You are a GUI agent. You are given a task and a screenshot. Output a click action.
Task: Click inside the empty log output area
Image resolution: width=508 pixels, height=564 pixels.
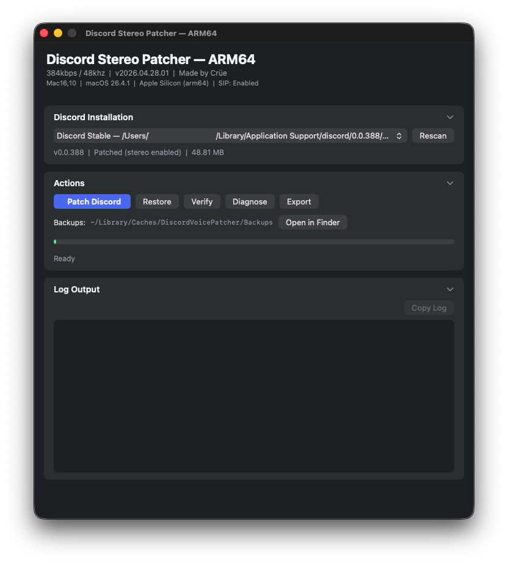(253, 396)
